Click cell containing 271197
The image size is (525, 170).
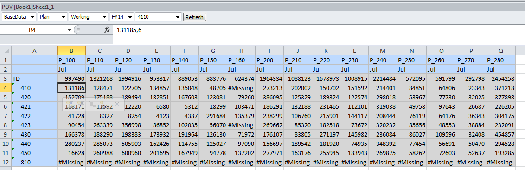click(326, 134)
